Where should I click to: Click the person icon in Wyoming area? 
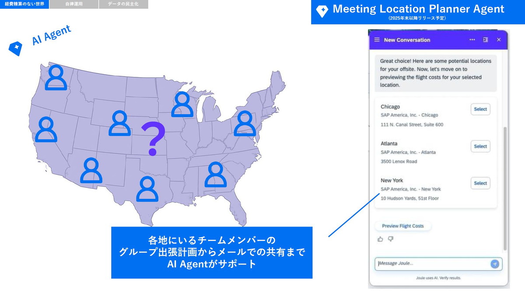point(119,123)
